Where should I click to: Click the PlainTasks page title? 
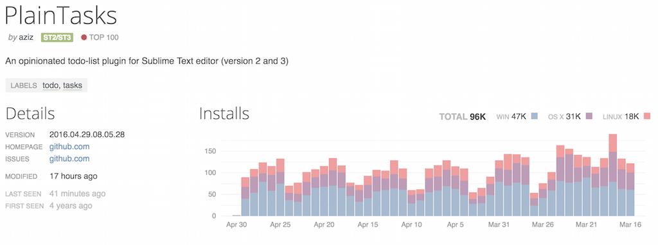61,15
